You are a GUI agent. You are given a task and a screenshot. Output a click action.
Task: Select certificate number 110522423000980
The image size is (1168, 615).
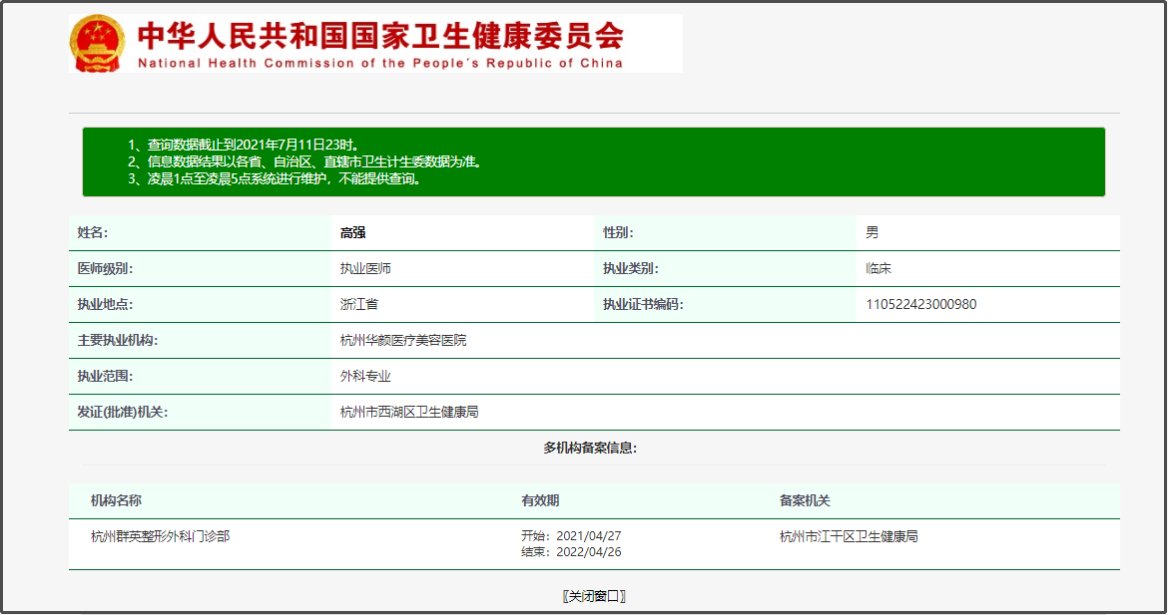point(921,304)
